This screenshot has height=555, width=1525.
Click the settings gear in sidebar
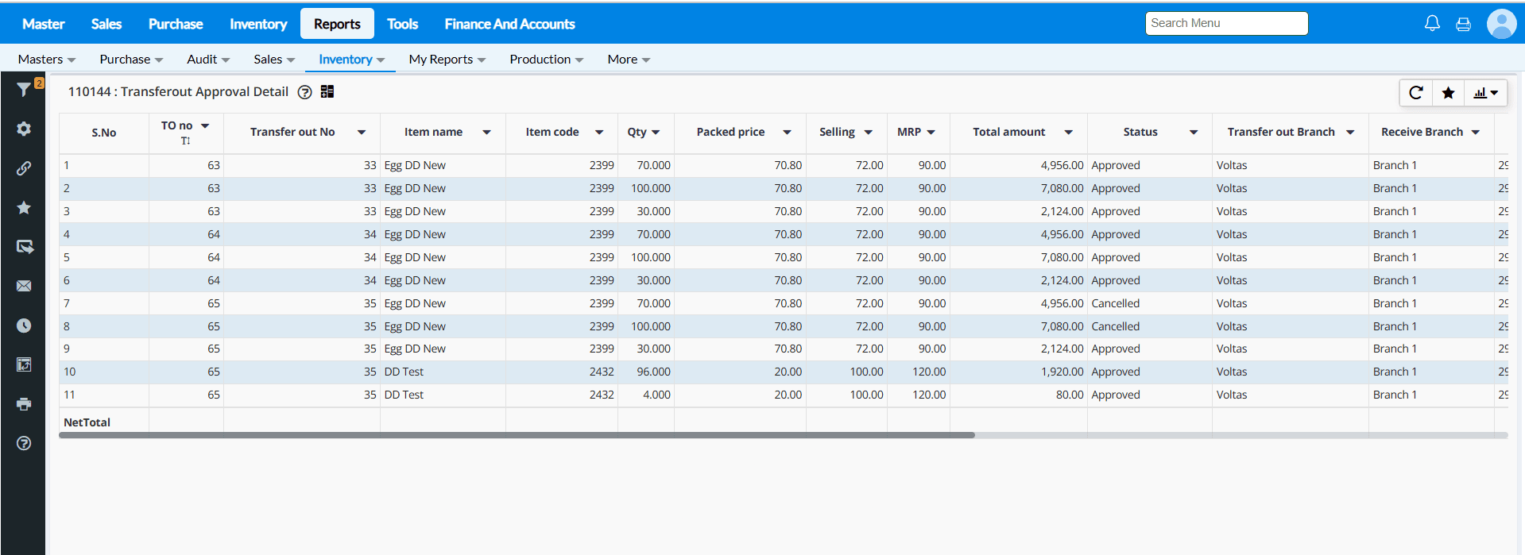pyautogui.click(x=24, y=129)
